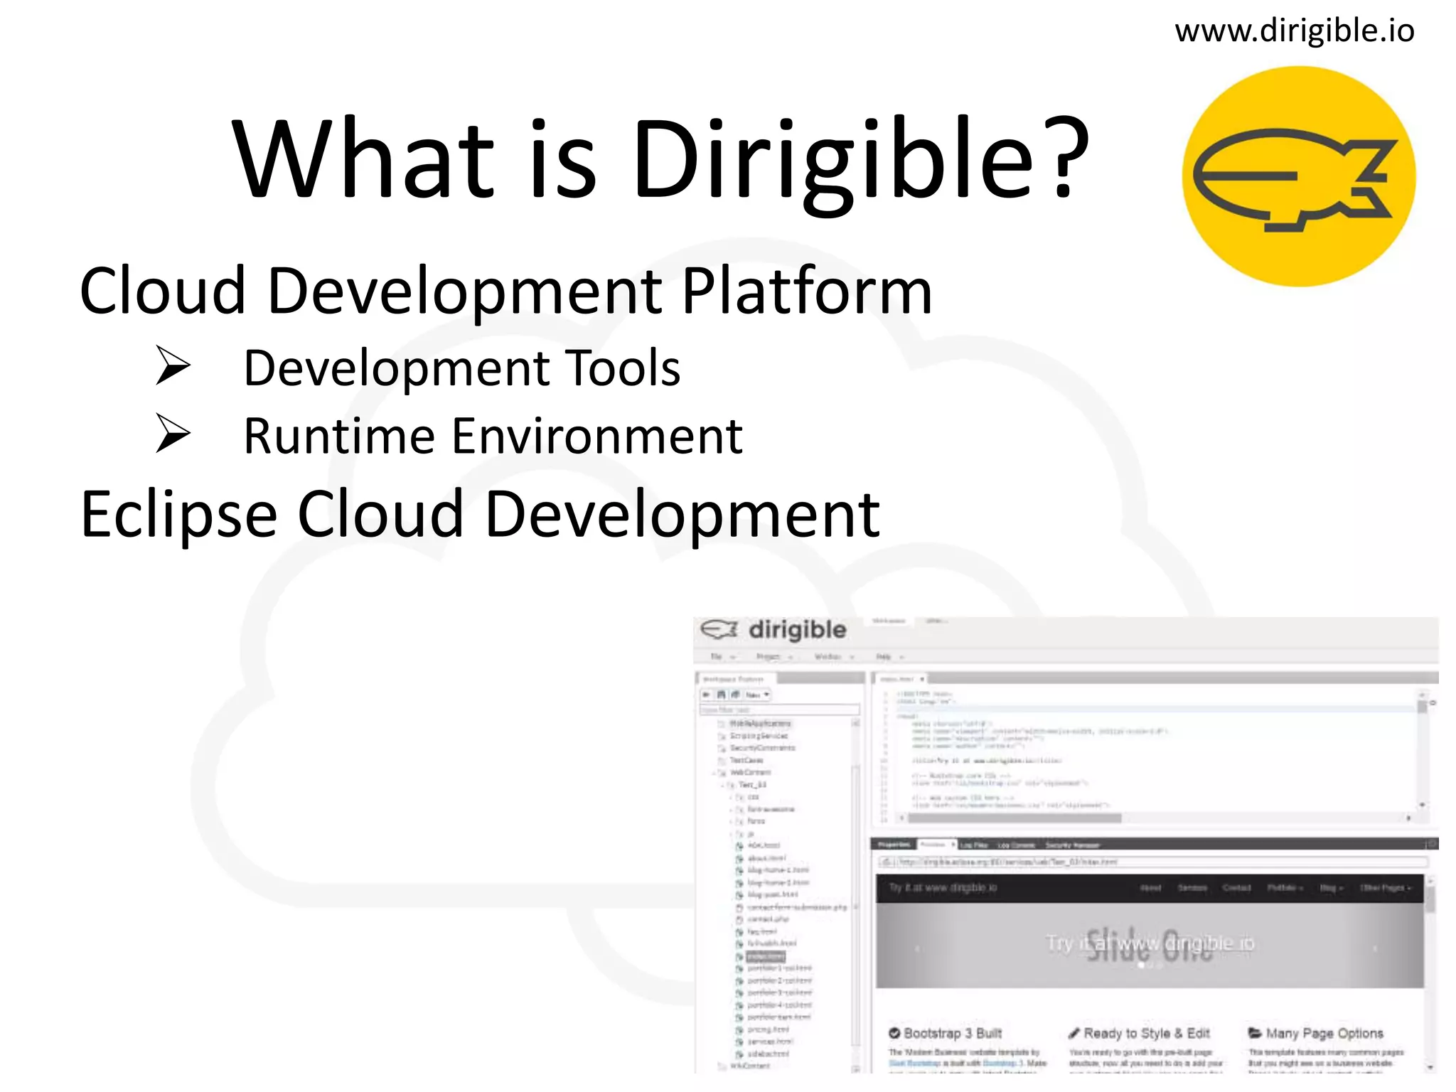Image resolution: width=1456 pixels, height=1092 pixels.
Task: Click the back arrow in Workspace Explorer toolbar
Action: click(707, 695)
